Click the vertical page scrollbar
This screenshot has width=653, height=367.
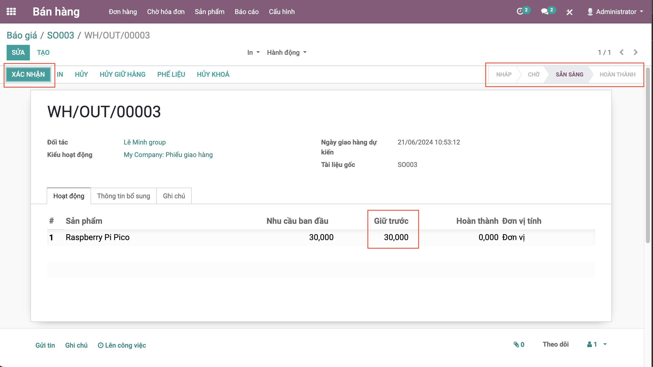[x=648, y=155]
